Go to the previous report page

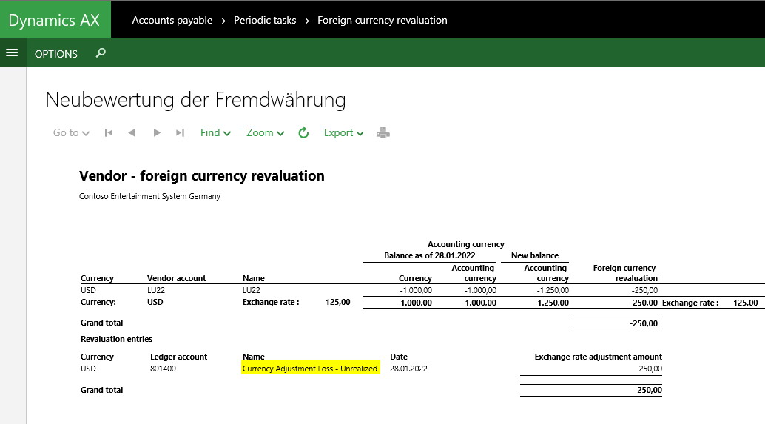pyautogui.click(x=132, y=133)
